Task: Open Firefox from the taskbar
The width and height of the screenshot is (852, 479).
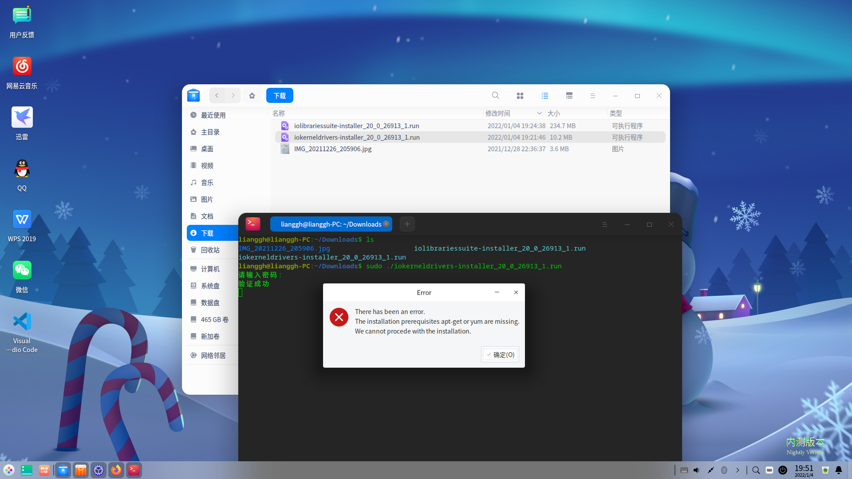Action: point(116,470)
